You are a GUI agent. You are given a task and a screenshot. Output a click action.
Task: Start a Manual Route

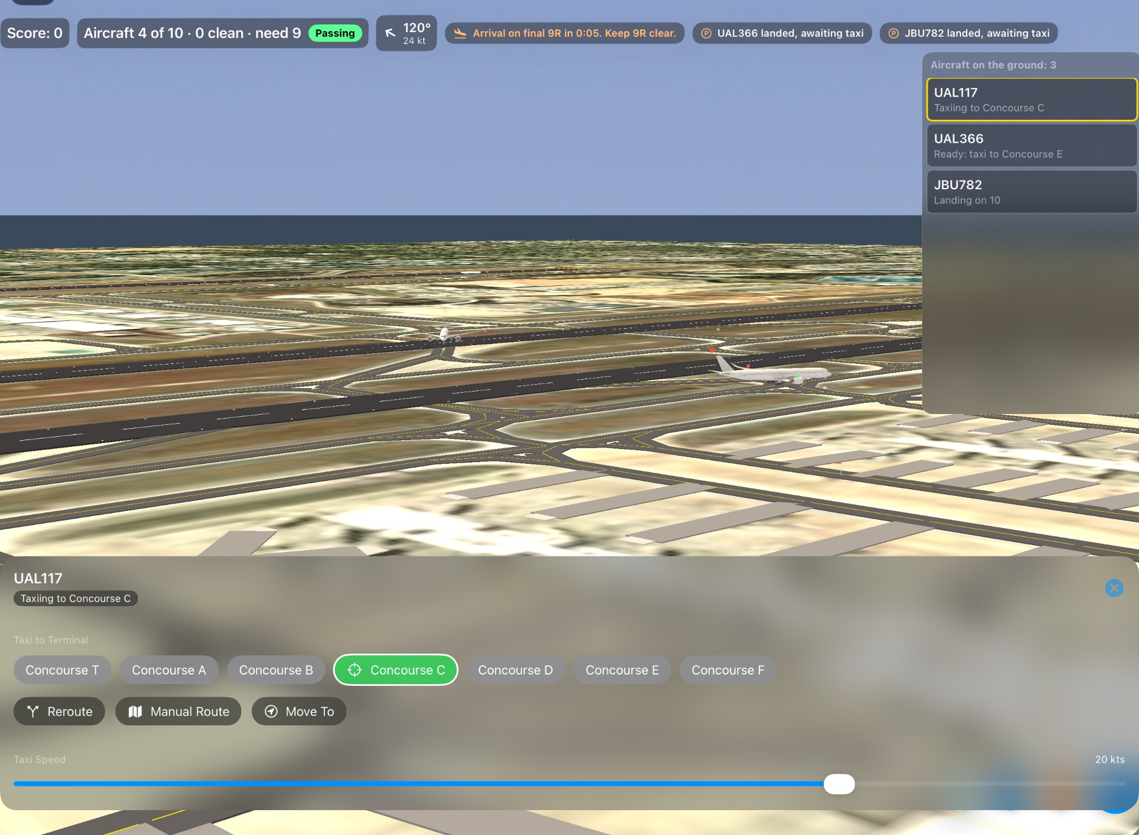point(178,711)
